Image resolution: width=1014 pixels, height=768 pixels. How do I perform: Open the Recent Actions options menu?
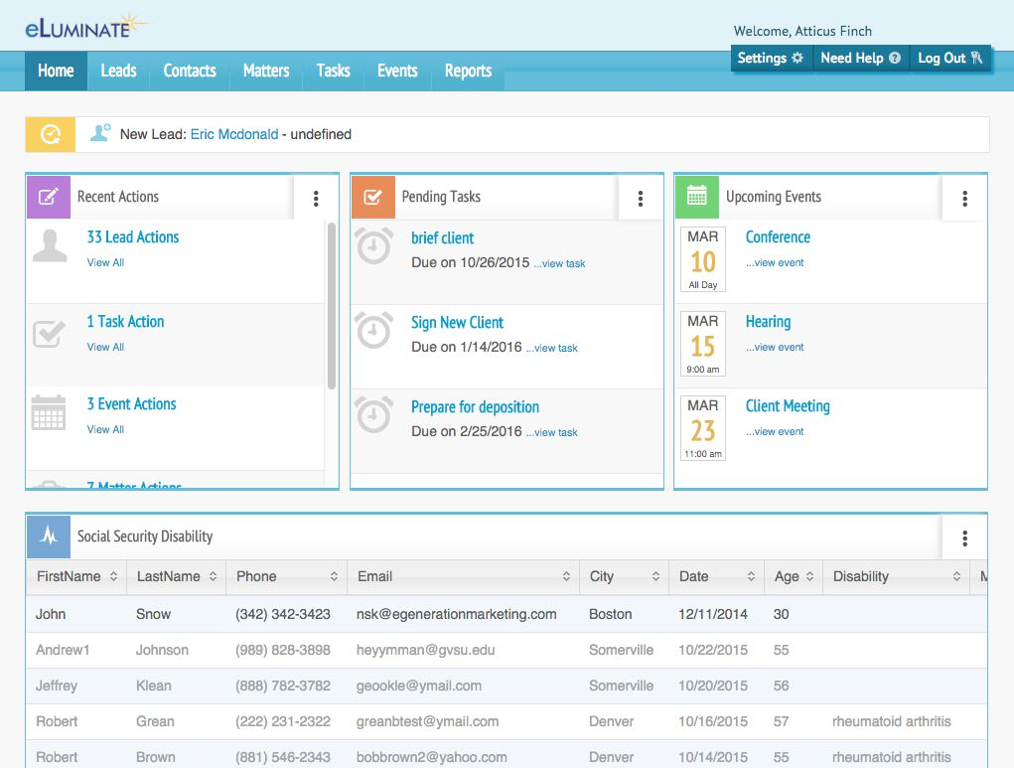316,198
